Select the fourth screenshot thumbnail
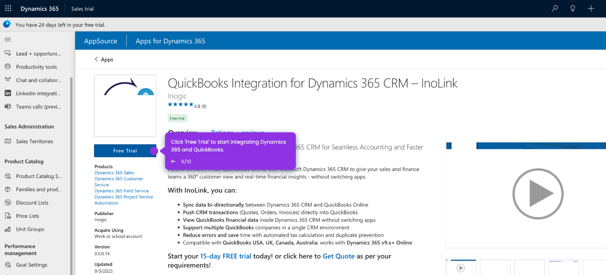Image resolution: width=606 pixels, height=275 pixels. point(564,267)
